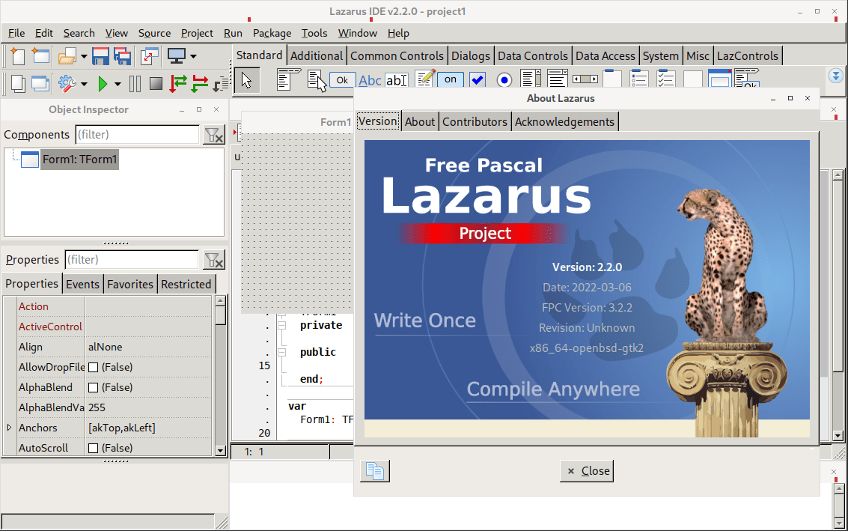Viewport: 848px width, 531px height.
Task: Select the TToggleBox 'on' component
Action: pyautogui.click(x=450, y=79)
